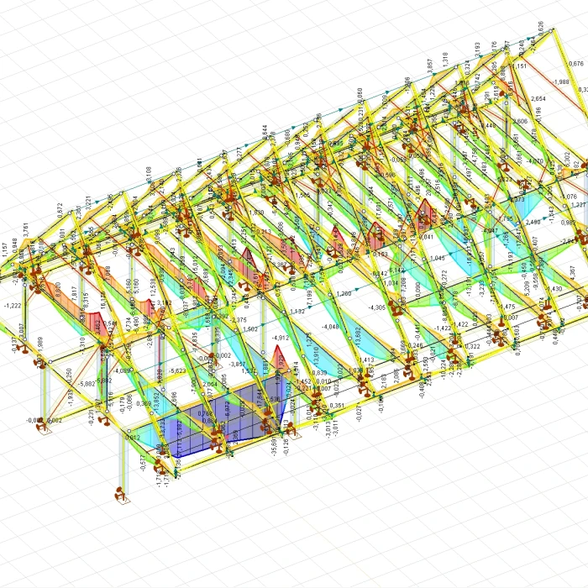Select the 2,490 result value label
Screen dimensions: 588x588
coord(533,222)
